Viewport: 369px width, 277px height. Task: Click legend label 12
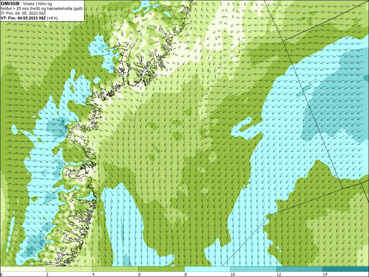click(x=279, y=275)
